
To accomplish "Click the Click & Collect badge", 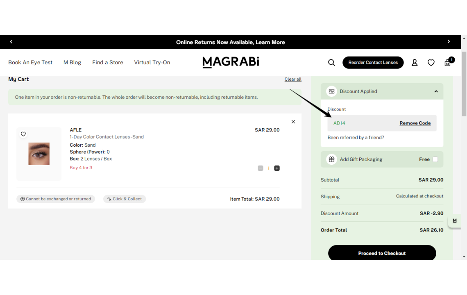I will point(125,199).
